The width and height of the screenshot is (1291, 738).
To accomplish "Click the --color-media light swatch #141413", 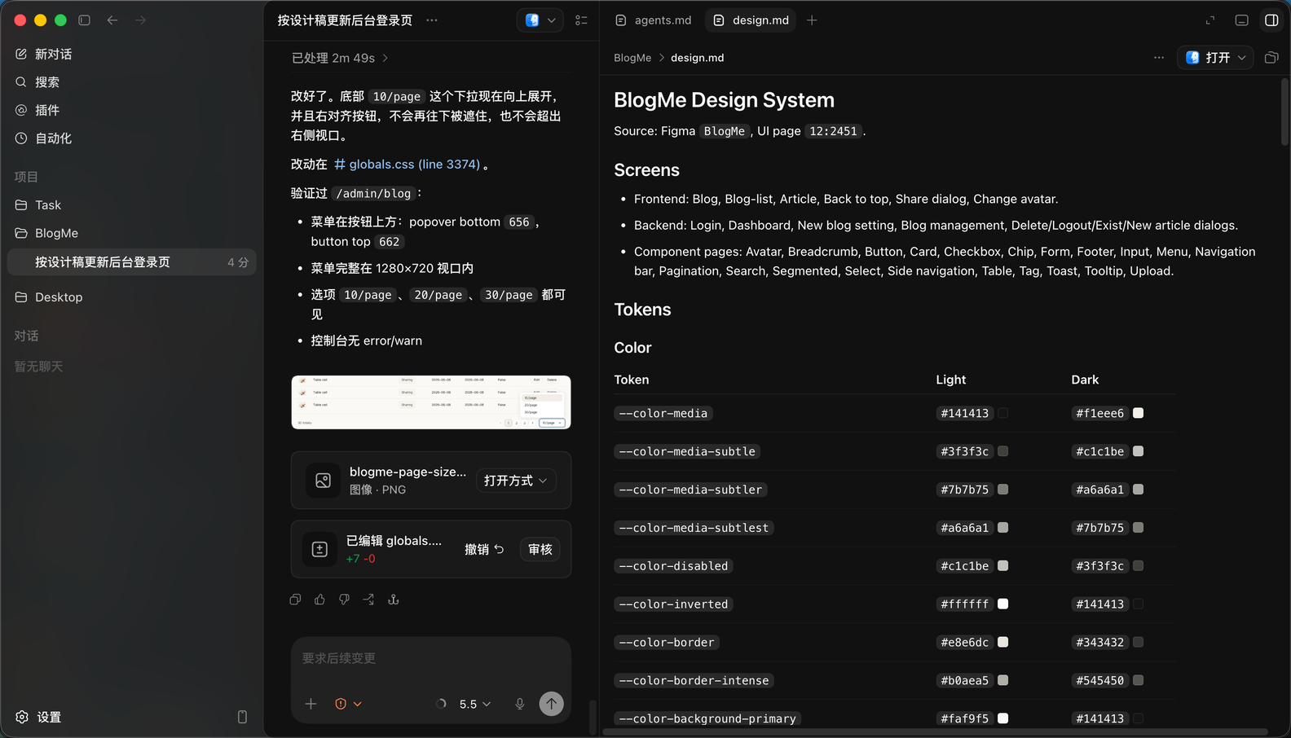I will coord(1003,413).
